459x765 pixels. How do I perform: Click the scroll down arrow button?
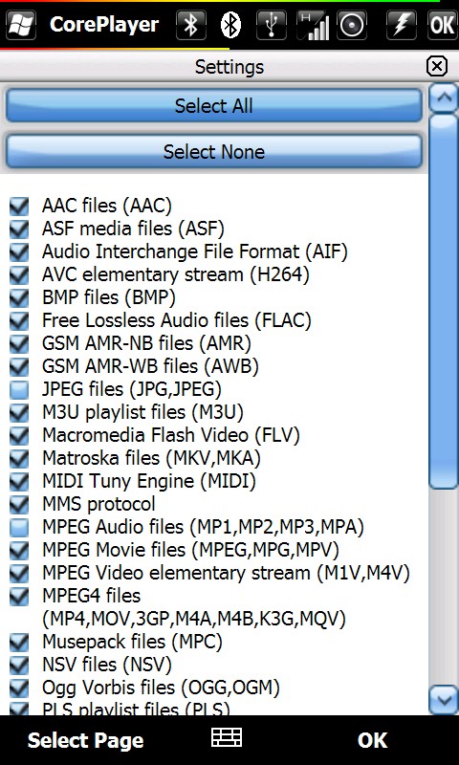(x=444, y=700)
